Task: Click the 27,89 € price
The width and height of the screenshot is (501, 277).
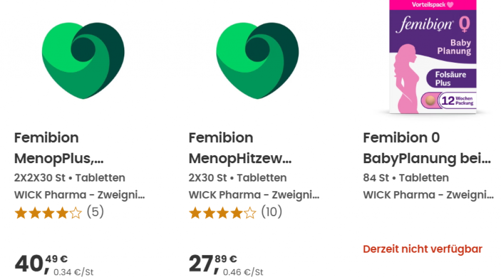Action: pos(213,263)
